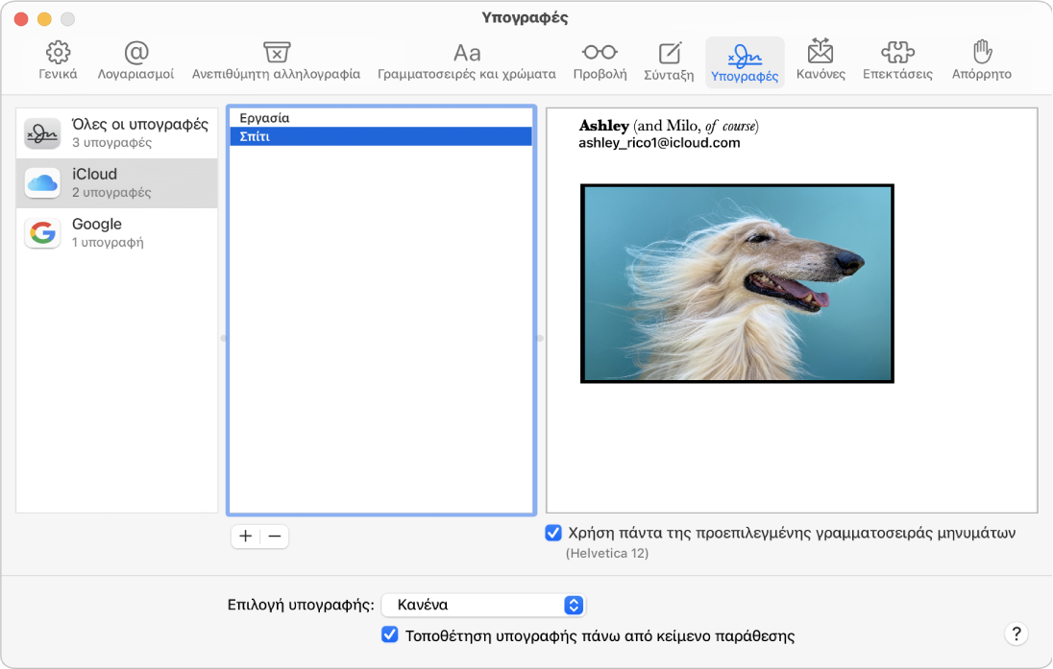Select Όλες οι υπογραφές in sidebar
Image resolution: width=1053 pixels, height=669 pixels.
(117, 132)
